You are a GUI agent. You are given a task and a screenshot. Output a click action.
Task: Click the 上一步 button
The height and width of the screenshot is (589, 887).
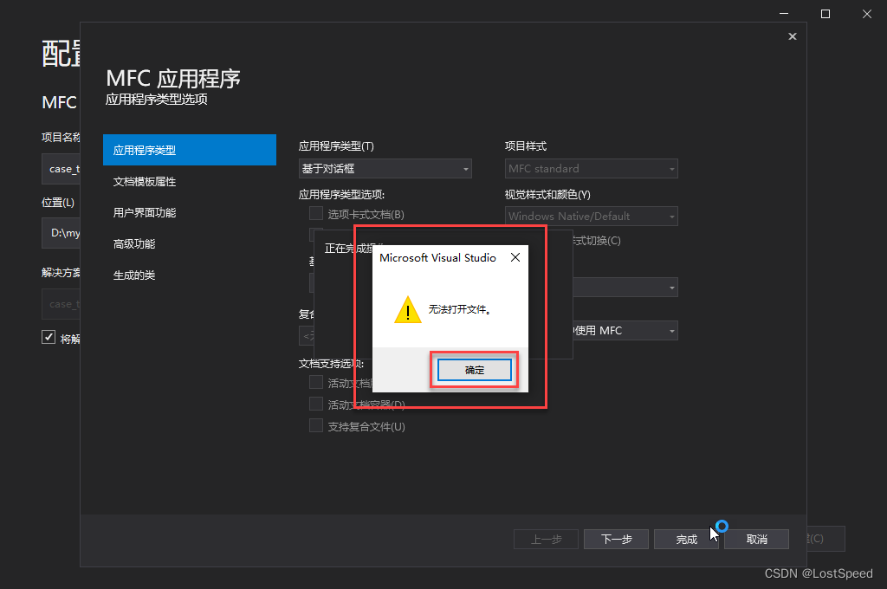[x=546, y=539]
